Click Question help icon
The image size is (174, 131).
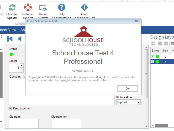point(24,77)
